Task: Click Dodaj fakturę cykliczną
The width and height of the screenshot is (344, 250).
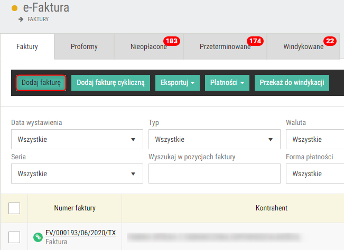Action: point(110,83)
